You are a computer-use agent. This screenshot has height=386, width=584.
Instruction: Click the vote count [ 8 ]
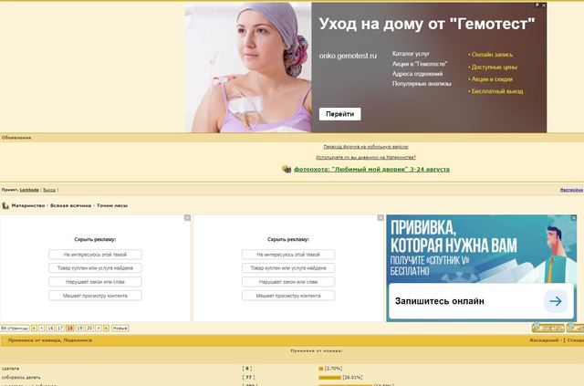247,369
